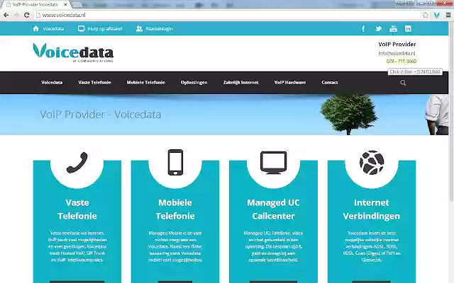454x283 pixels.
Task: Click the Internet Verbindingen description paragraph
Action: tap(372, 246)
